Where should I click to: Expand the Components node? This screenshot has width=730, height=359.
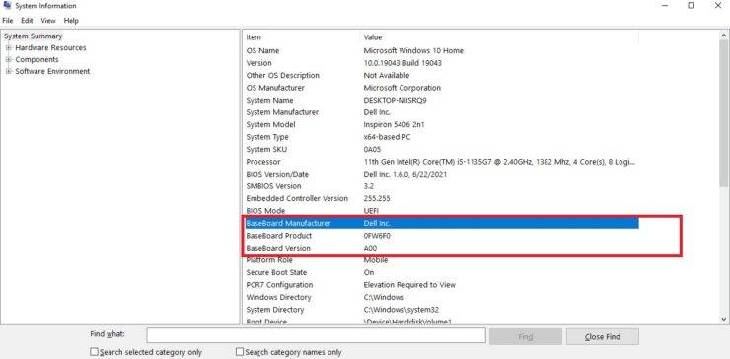(8, 59)
